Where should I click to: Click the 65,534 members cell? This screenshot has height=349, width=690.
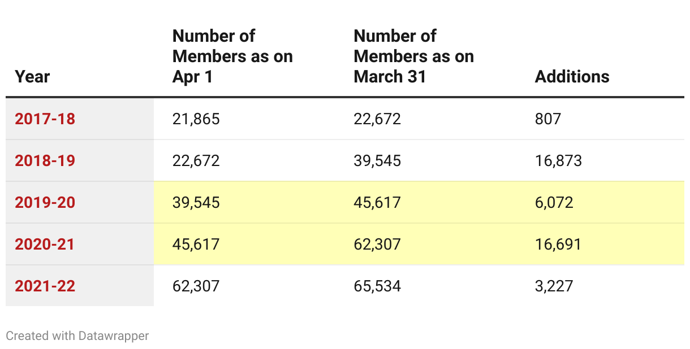point(377,286)
